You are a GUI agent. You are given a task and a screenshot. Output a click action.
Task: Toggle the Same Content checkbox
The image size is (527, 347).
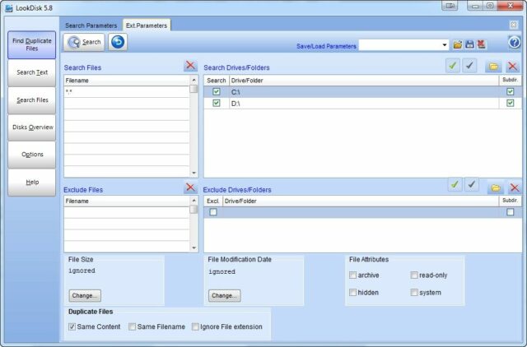[73, 326]
